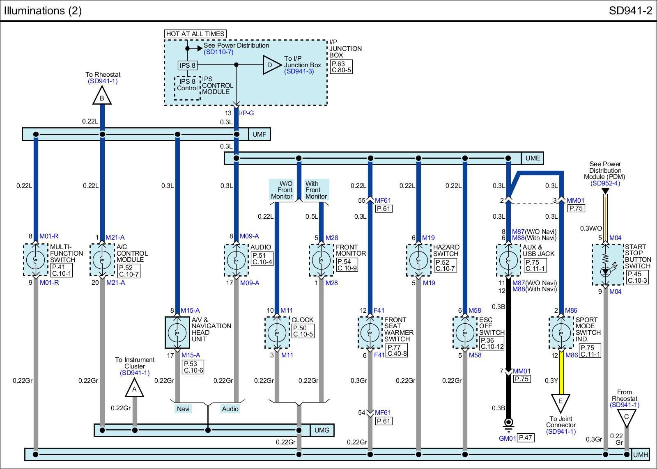Click the triangle connector labeled A

tap(134, 389)
